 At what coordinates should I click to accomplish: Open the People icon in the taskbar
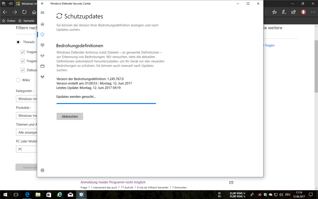252,195
